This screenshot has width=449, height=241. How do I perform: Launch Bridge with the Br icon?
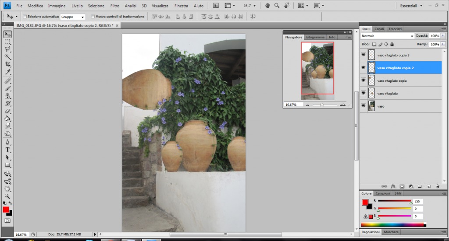pos(216,6)
